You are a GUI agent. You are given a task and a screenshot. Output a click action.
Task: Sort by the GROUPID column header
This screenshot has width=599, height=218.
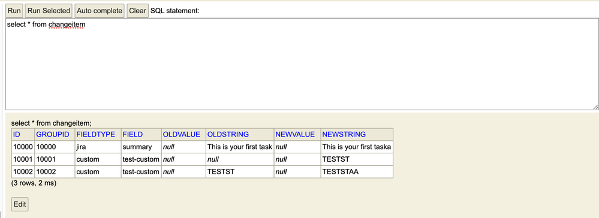(53, 134)
